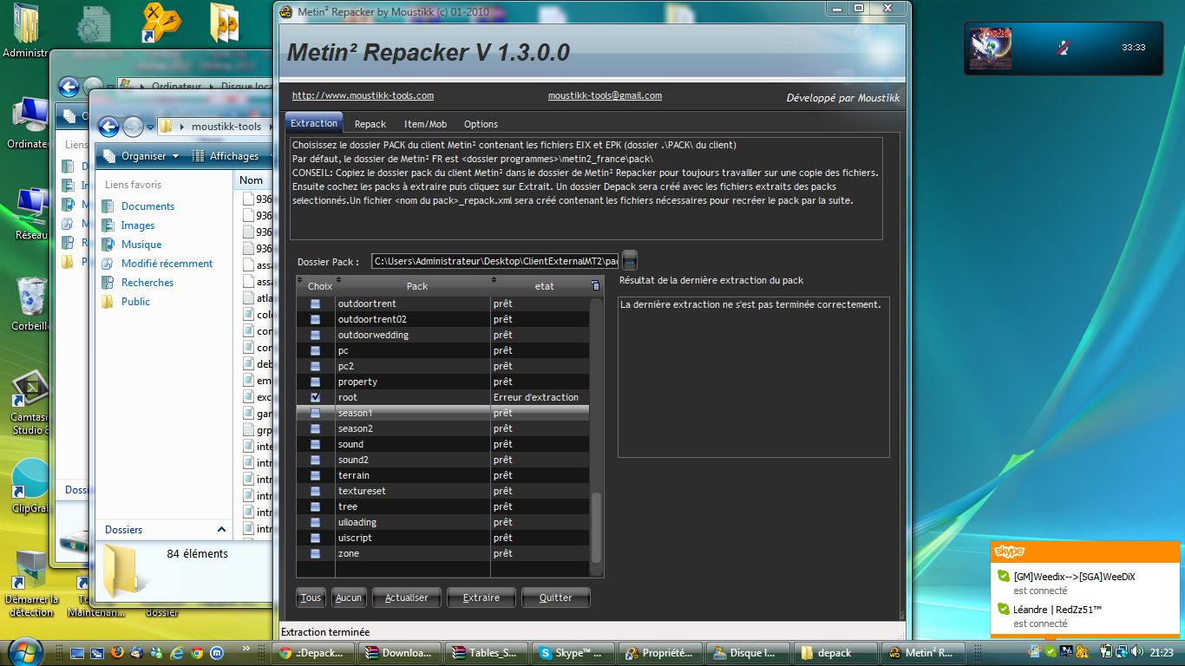The image size is (1185, 666).
Task: Click the moustikk-tools@gmail.com email link
Action: click(605, 95)
